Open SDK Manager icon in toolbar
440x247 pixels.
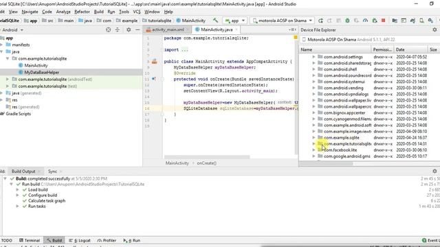click(x=430, y=21)
